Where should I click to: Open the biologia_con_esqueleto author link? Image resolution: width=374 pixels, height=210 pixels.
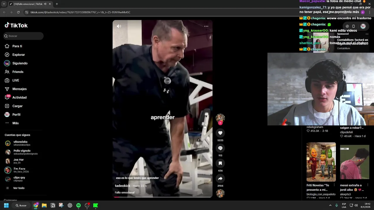point(321,194)
